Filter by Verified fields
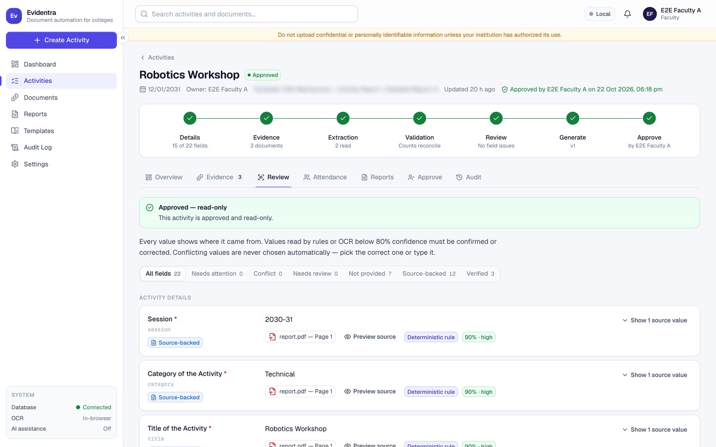Image resolution: width=716 pixels, height=447 pixels. 480,274
